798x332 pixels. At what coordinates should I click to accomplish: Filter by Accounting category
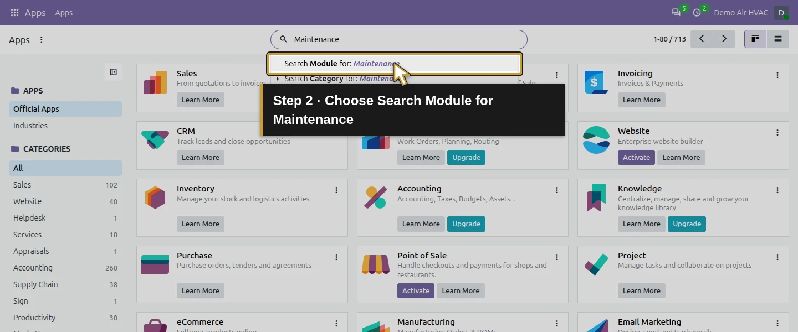pos(65,268)
